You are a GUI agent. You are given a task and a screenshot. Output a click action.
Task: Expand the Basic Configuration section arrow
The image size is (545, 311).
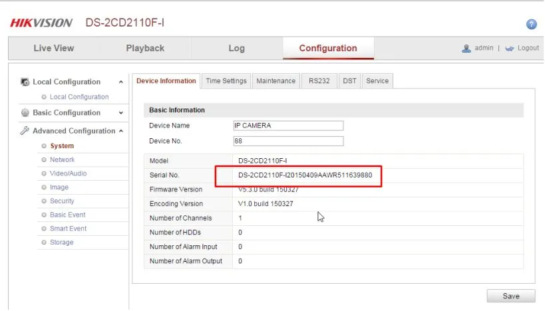coord(120,113)
